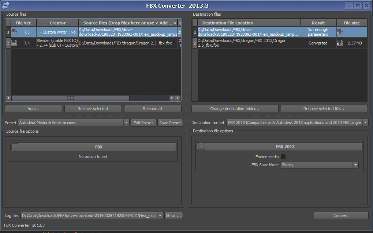373x233 pixels.
Task: Expand the Log files path dropdown
Action: 160,215
